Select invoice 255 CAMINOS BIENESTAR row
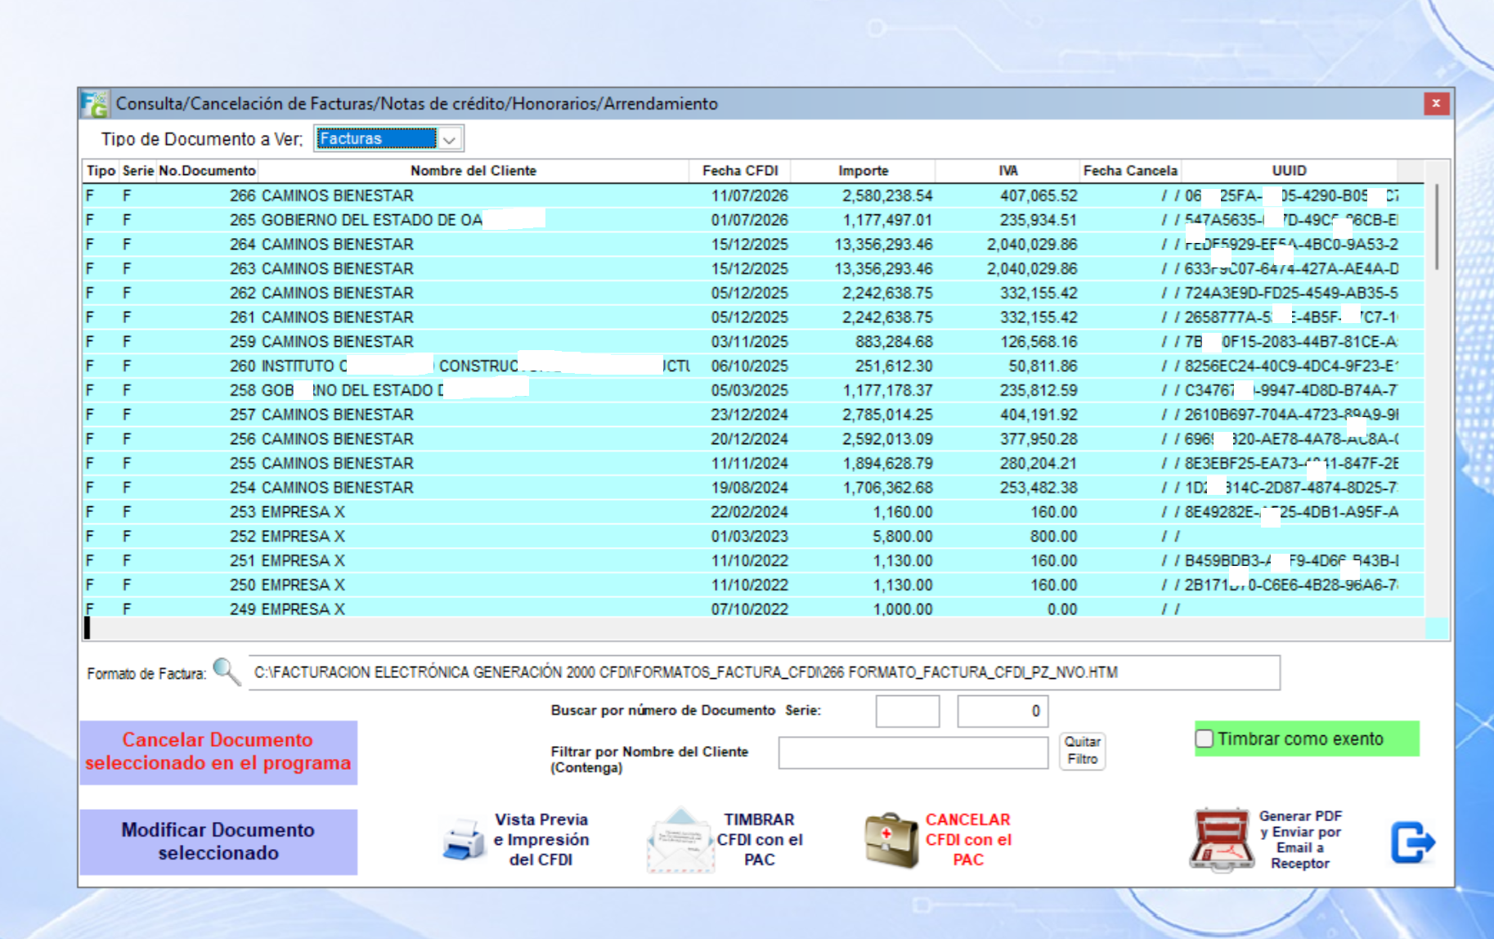The image size is (1494, 939). click(753, 463)
